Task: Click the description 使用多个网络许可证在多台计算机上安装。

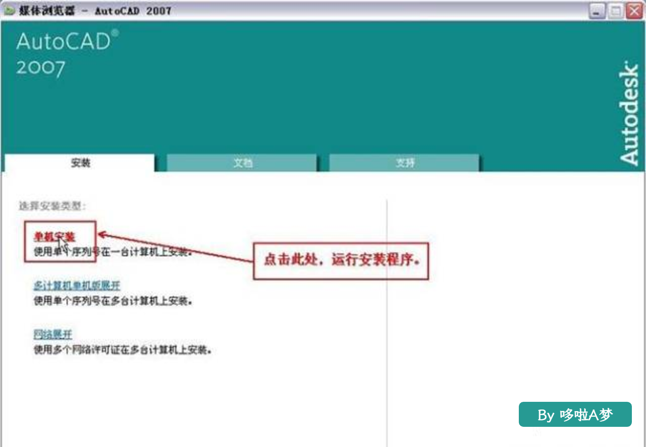Action: pyautogui.click(x=122, y=350)
